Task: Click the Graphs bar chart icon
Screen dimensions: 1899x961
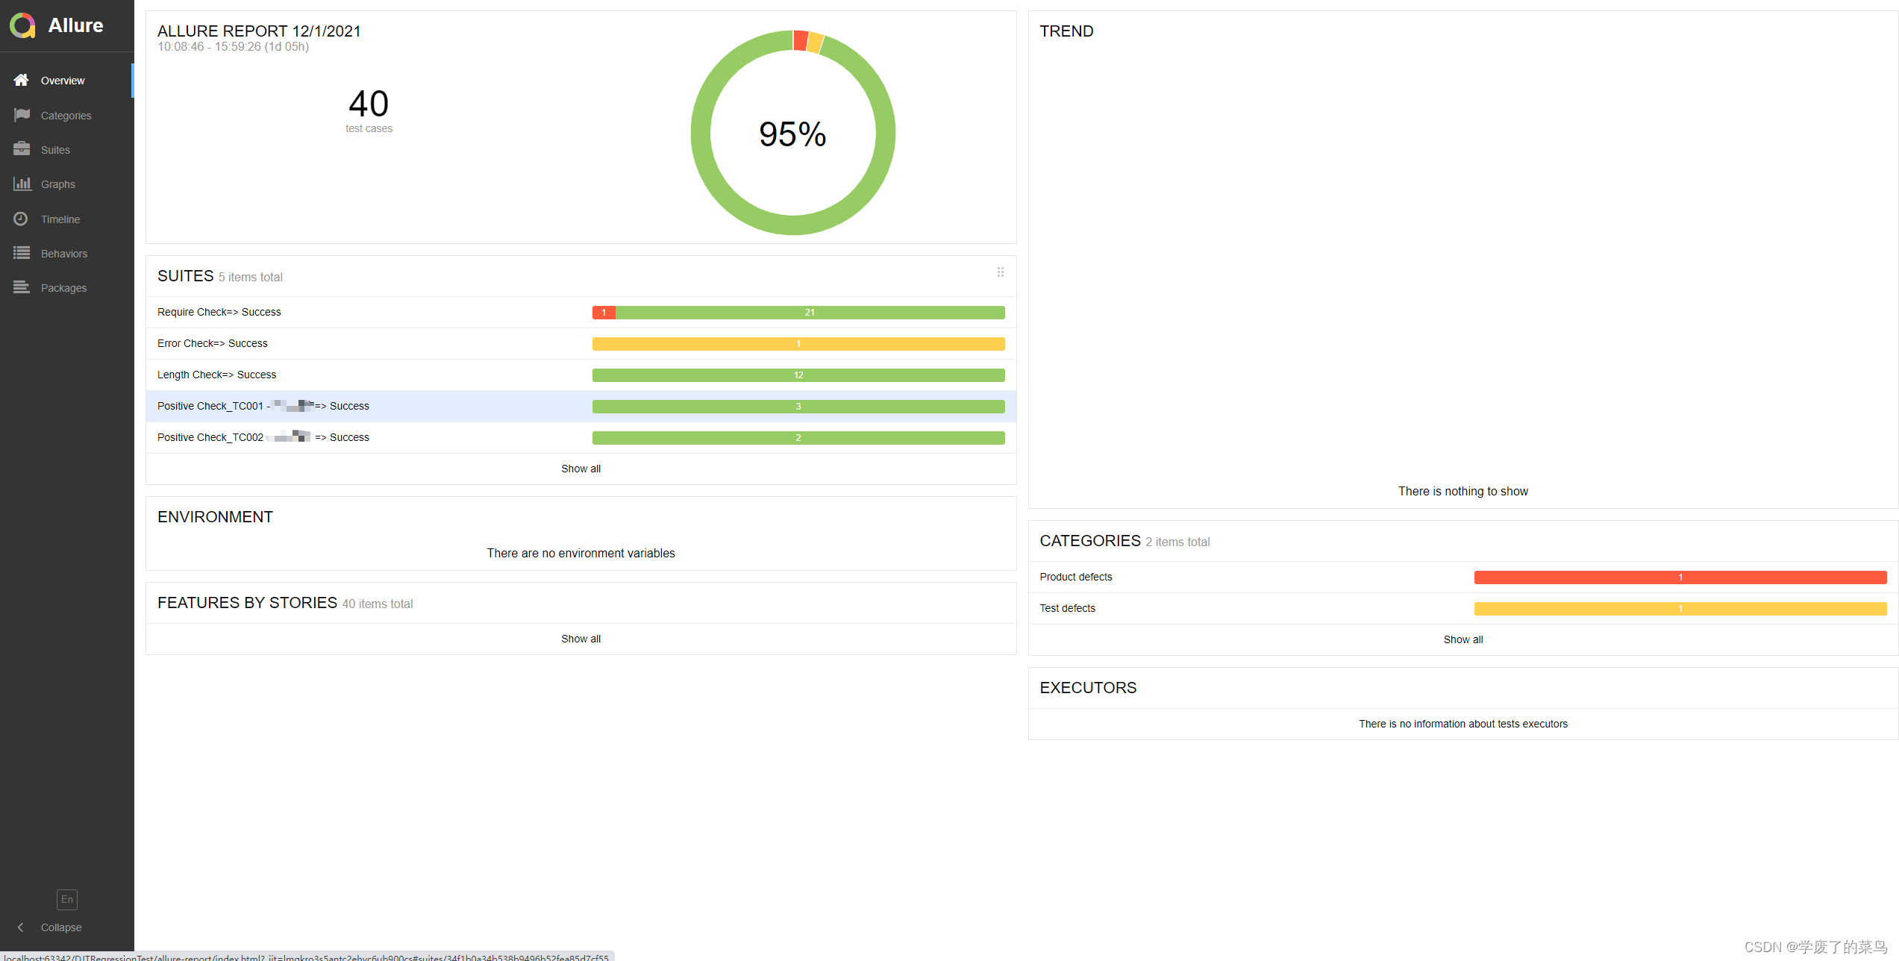Action: [21, 184]
